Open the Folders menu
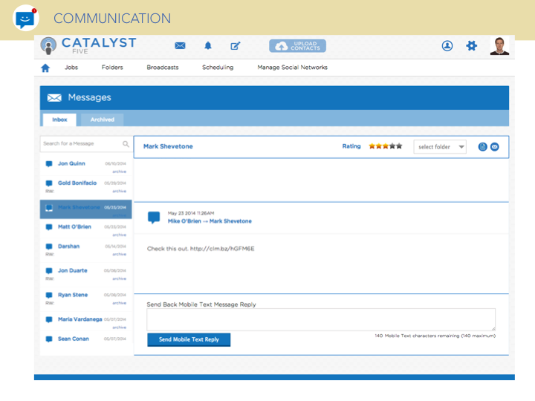The width and height of the screenshot is (535, 401). point(112,68)
